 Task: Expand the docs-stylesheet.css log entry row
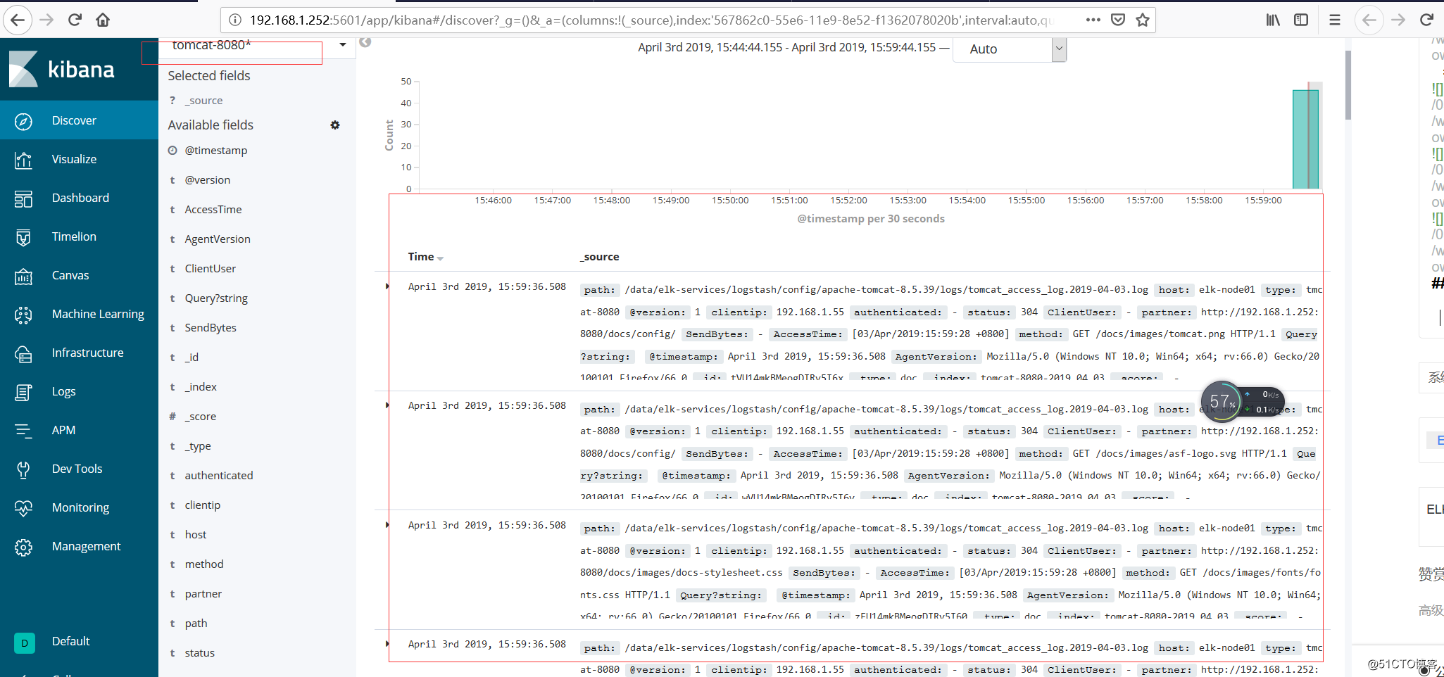tap(387, 525)
